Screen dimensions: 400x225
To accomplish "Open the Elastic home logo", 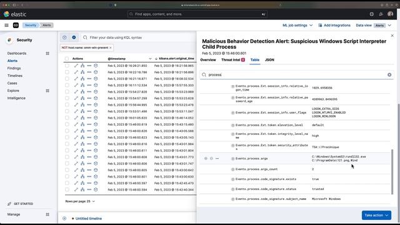I will point(15,14).
